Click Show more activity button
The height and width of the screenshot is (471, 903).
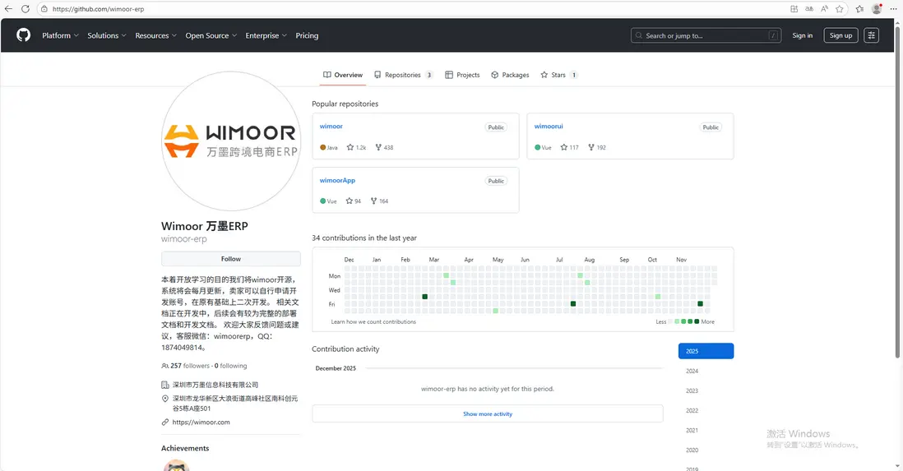coord(487,414)
